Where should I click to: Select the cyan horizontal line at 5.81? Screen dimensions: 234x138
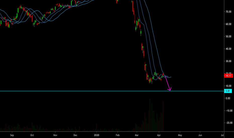[x=112, y=91]
